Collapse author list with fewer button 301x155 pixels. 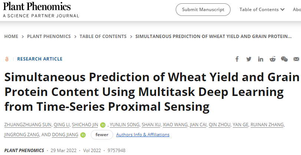point(102,135)
